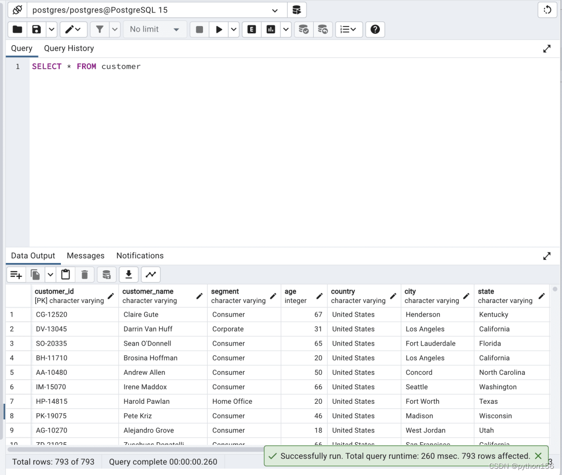Screen dimensions: 562x475
Task: Open the Messages tab
Action: 85,256
